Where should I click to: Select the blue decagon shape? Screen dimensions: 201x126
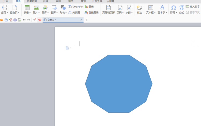tap(119, 84)
